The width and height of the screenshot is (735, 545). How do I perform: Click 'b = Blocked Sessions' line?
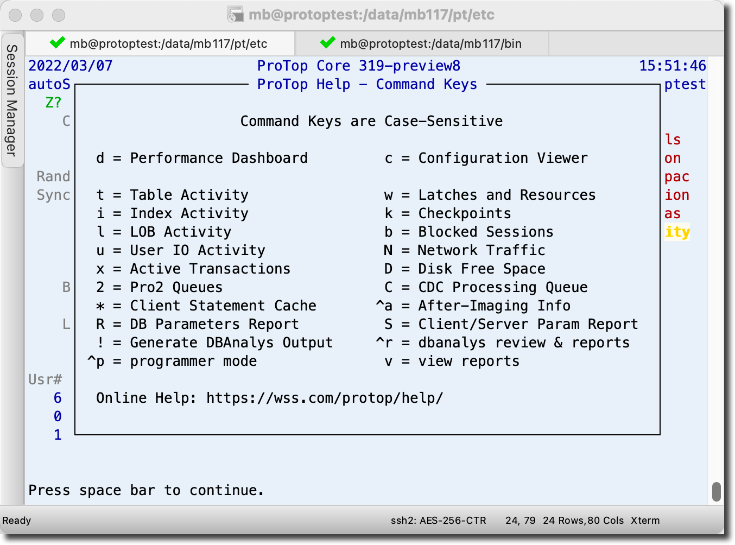pyautogui.click(x=468, y=232)
